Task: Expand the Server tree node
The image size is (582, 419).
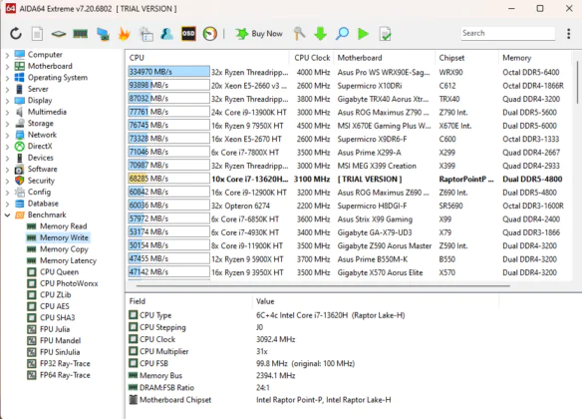Action: click(x=7, y=90)
